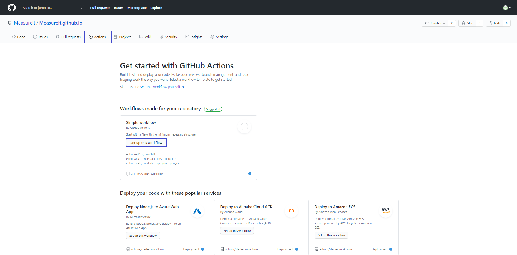
Task: Click the slash shortcut icon in search
Action: pos(82,8)
